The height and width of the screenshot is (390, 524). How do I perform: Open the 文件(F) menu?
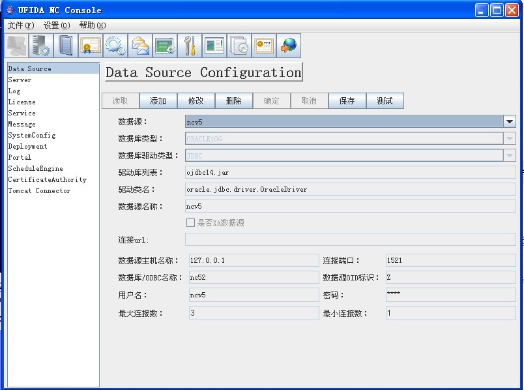pos(21,25)
